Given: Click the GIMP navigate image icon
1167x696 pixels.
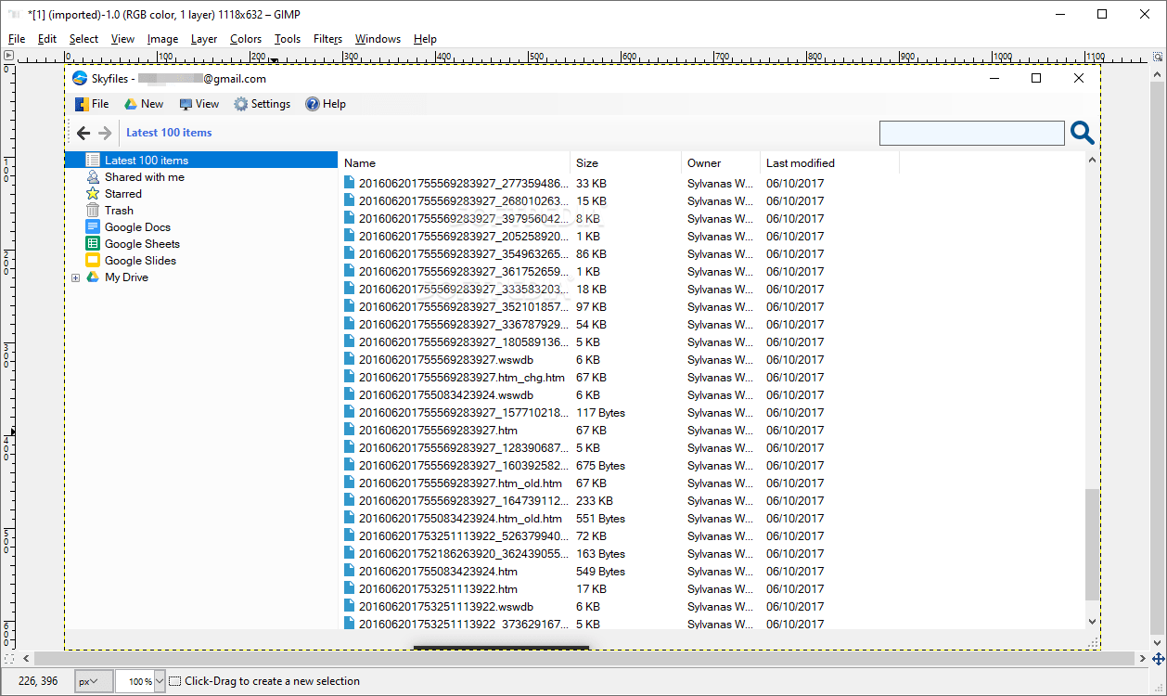Looking at the screenshot, I should 1158,658.
